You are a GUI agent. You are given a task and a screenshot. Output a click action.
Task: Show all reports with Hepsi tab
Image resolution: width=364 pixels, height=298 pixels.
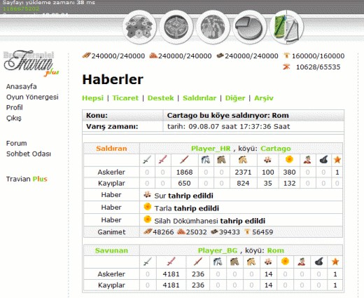(x=92, y=98)
